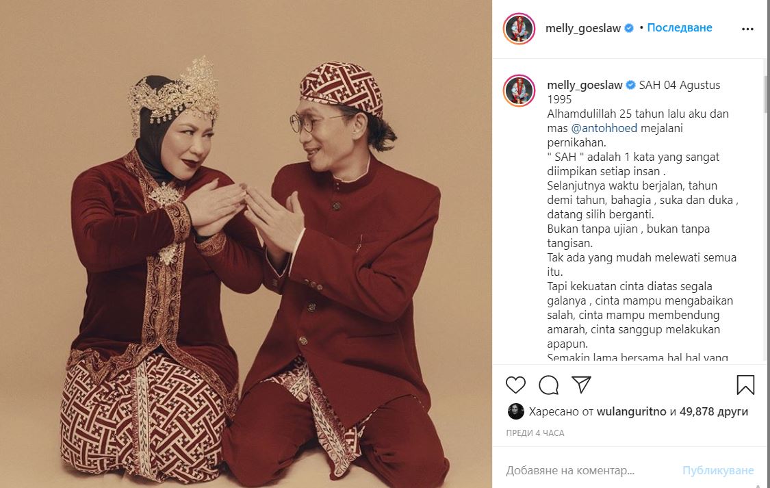Open @antohhoed mention in caption
This screenshot has width=770, height=488.
(604, 129)
